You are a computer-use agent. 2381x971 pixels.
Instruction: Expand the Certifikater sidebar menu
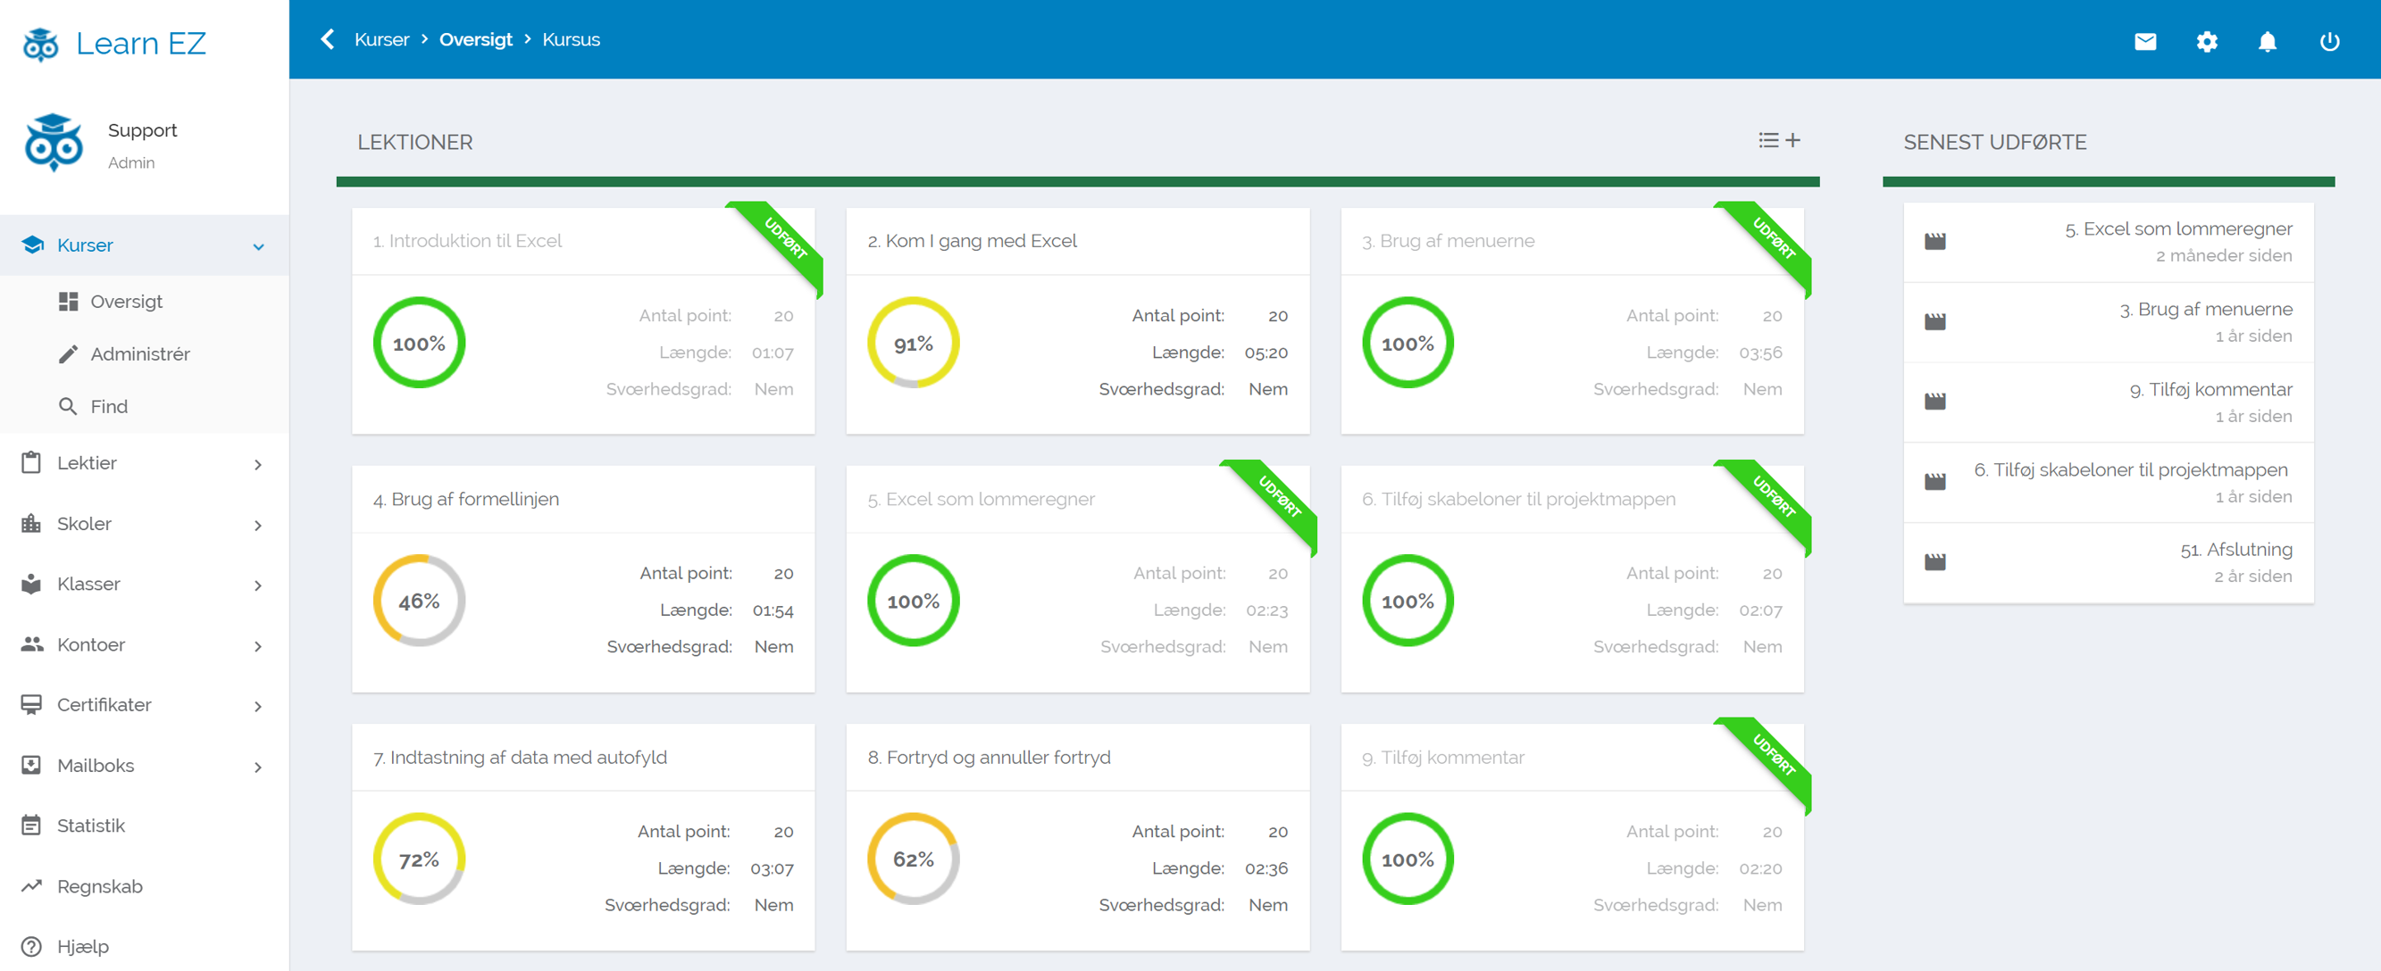pyautogui.click(x=258, y=706)
